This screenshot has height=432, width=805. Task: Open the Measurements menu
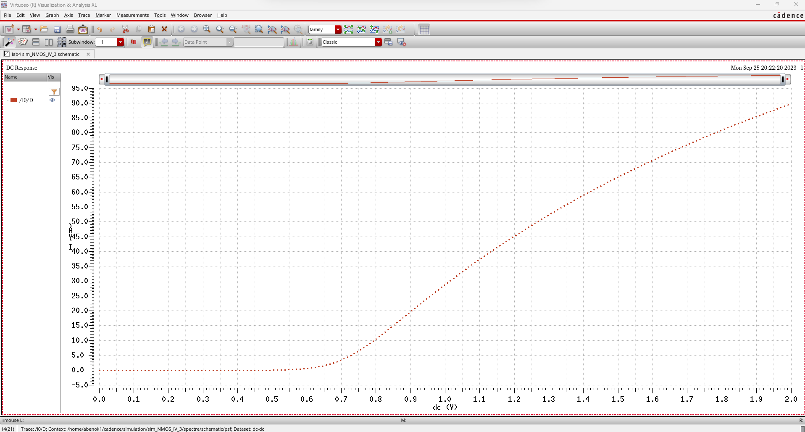[132, 15]
